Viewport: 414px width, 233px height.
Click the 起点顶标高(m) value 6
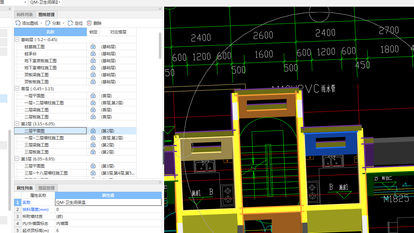(108, 230)
